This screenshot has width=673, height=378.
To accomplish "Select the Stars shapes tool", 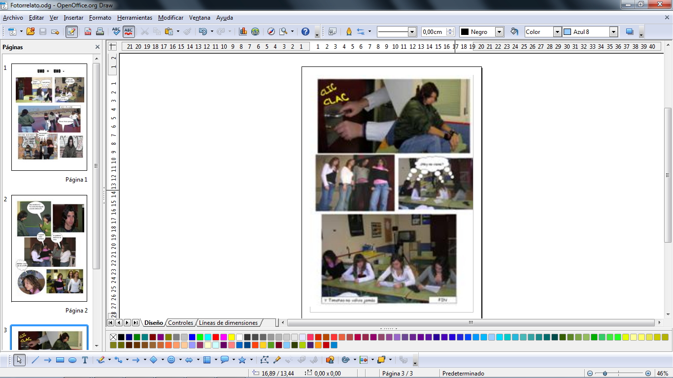I will [242, 360].
